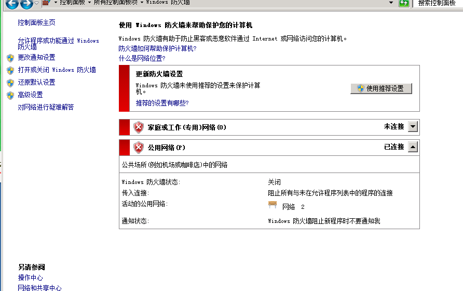
Task: Click 控制面板 breadcrumb in address bar
Action: coord(72,3)
